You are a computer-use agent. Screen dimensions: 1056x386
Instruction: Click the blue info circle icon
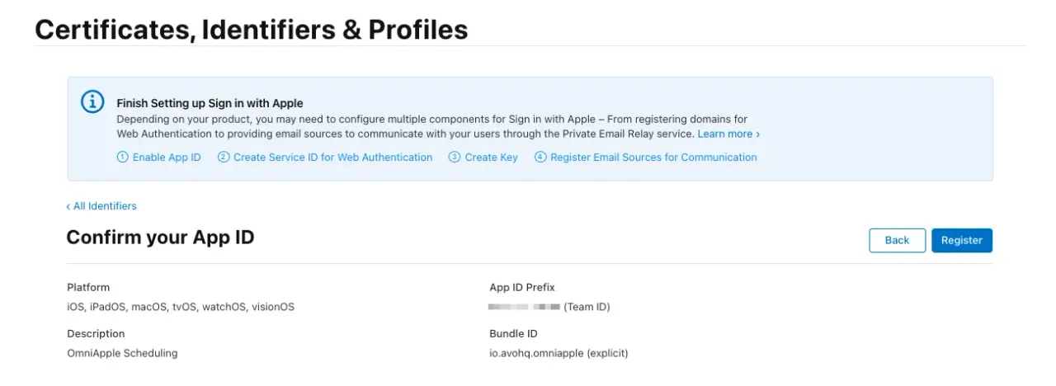click(x=92, y=102)
